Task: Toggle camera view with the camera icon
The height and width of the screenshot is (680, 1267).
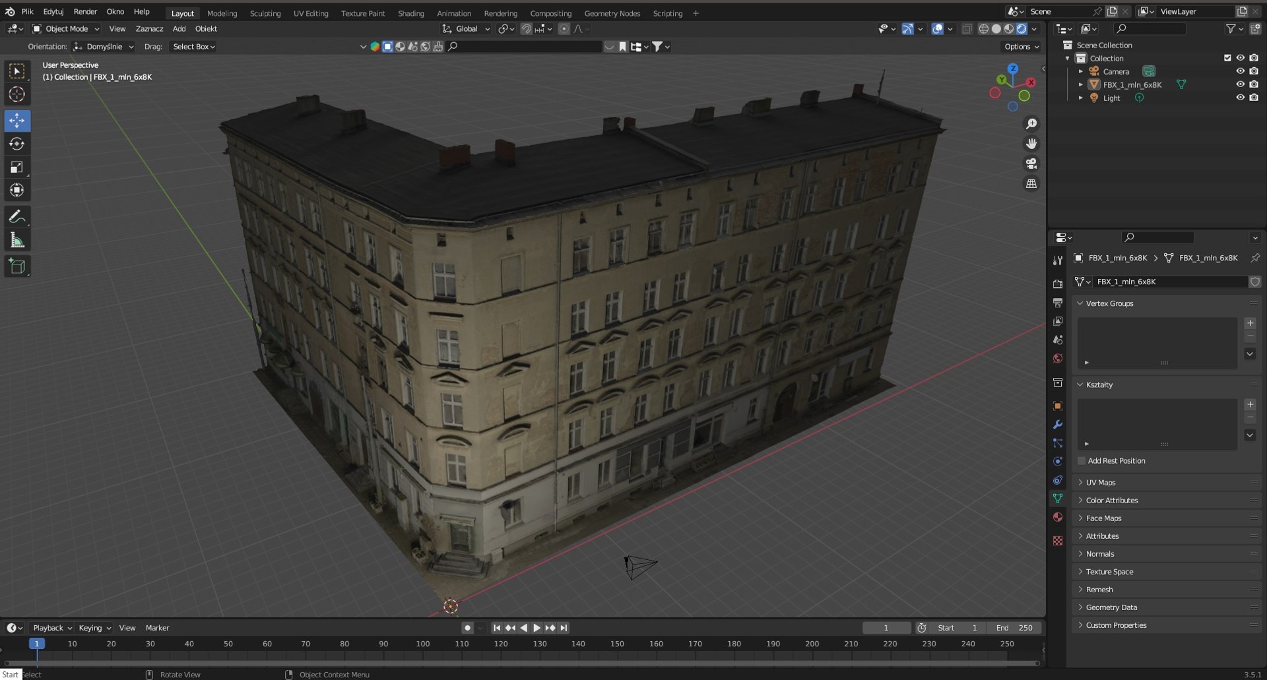Action: click(x=1031, y=164)
